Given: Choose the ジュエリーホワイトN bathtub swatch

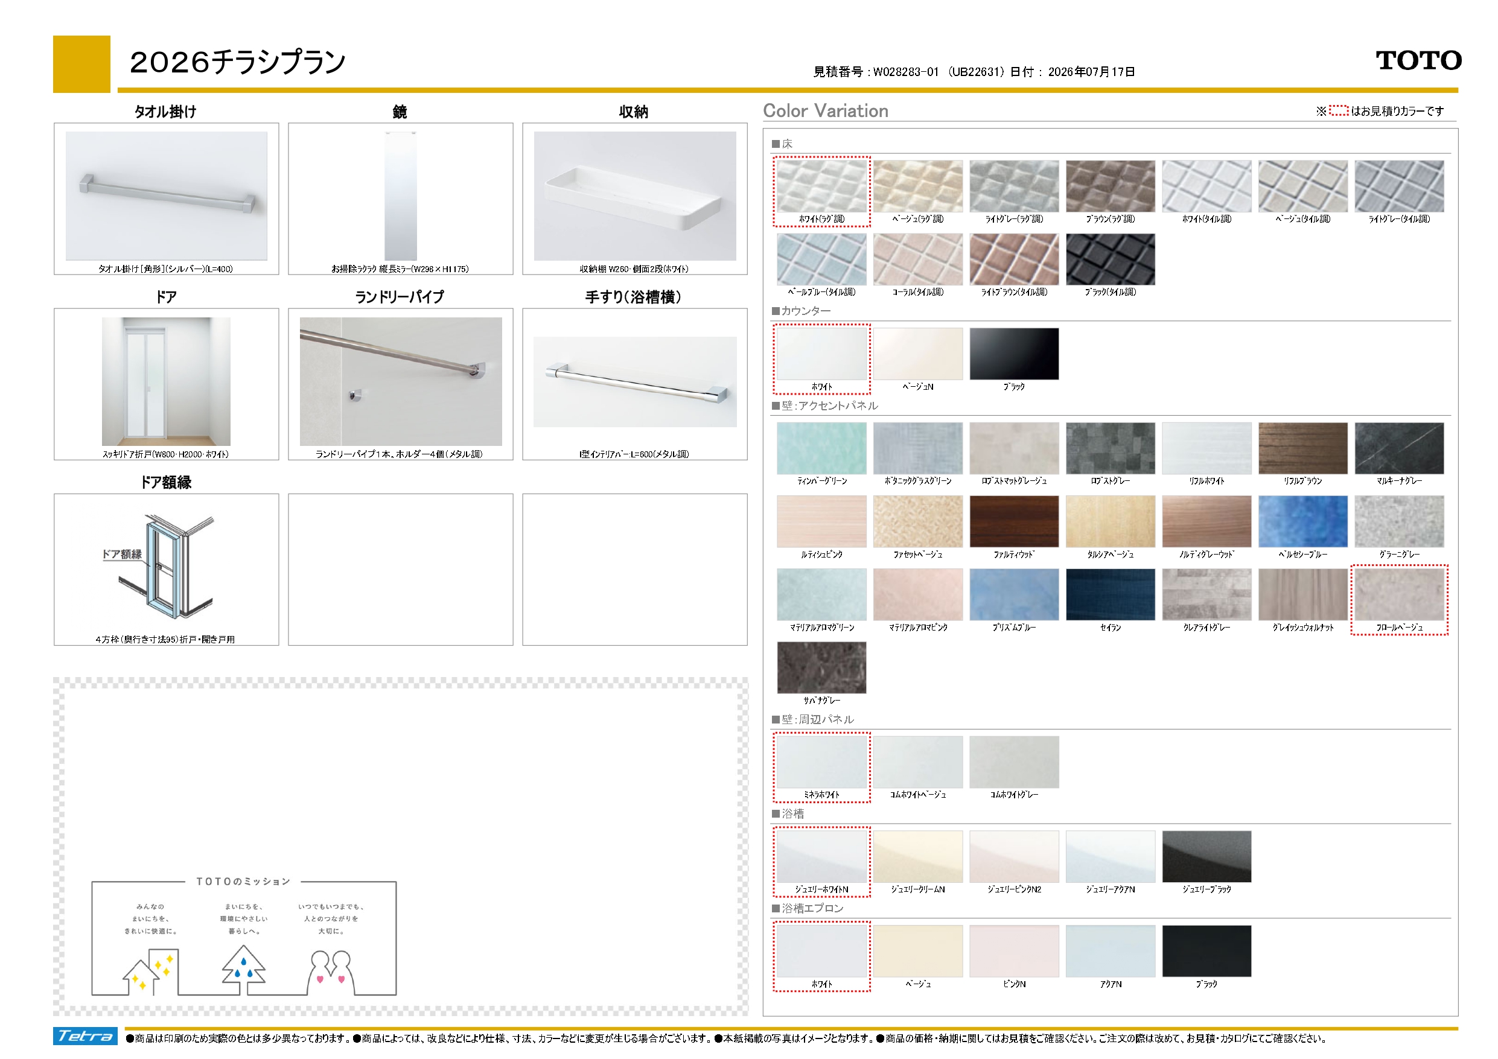Looking at the screenshot, I should click(821, 857).
